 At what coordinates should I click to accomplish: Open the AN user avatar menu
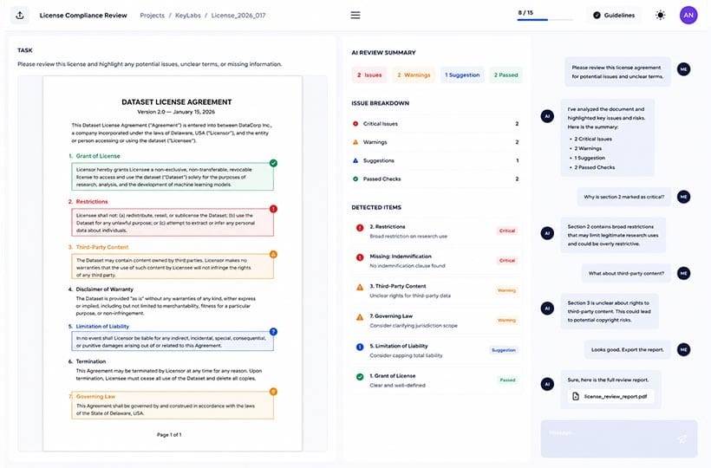click(x=688, y=15)
